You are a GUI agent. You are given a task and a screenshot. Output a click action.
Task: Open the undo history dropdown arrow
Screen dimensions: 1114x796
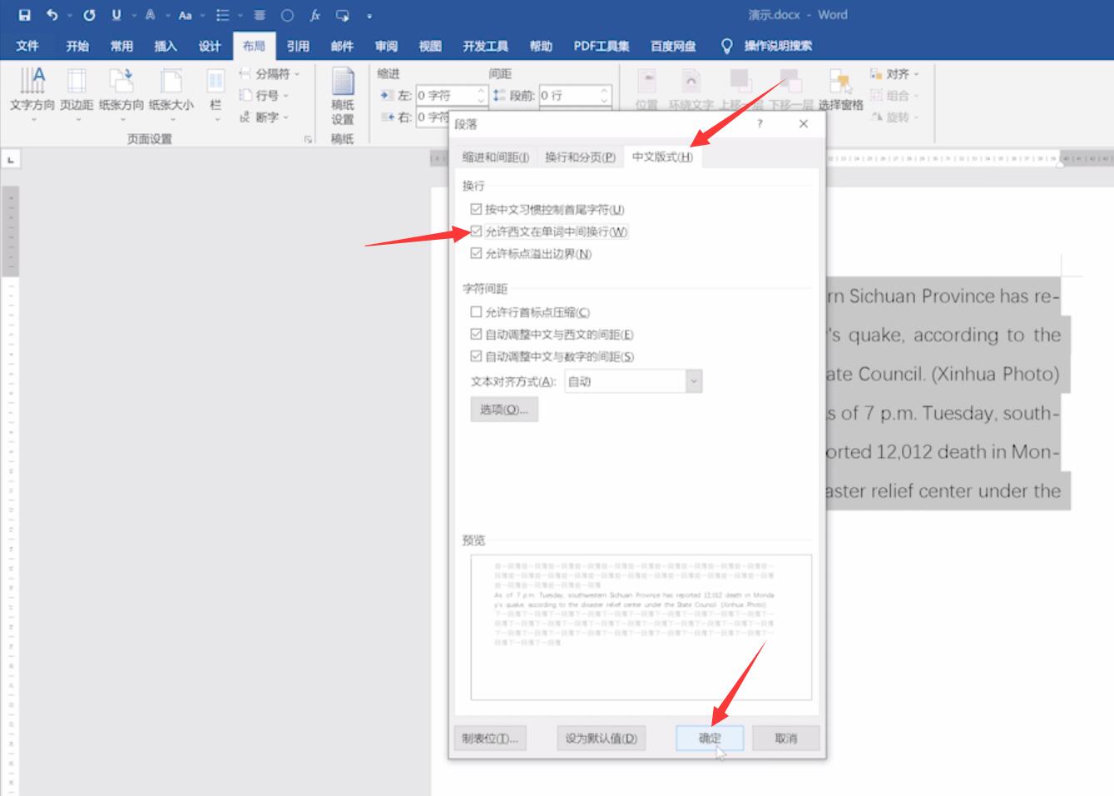pos(68,16)
